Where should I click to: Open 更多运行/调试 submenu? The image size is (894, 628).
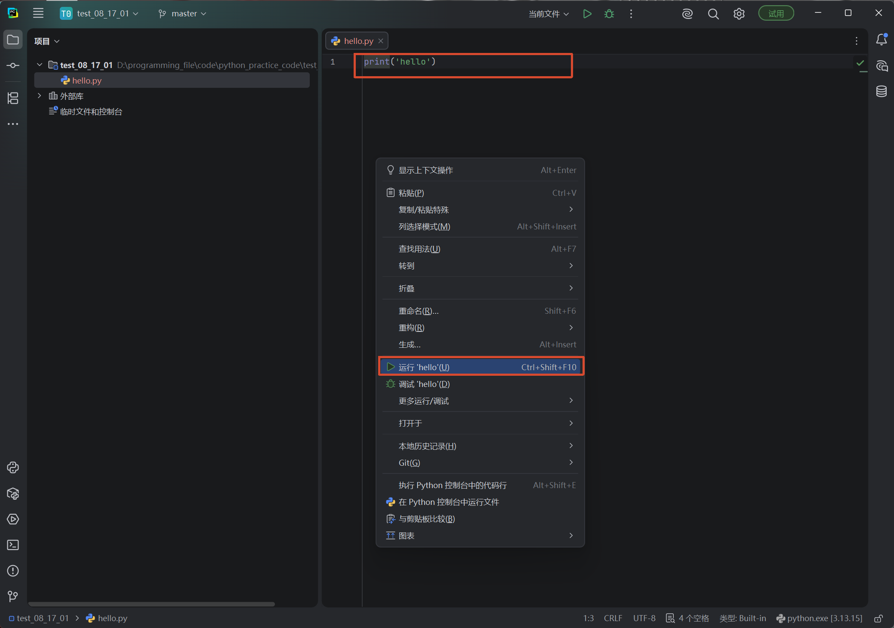click(x=480, y=401)
